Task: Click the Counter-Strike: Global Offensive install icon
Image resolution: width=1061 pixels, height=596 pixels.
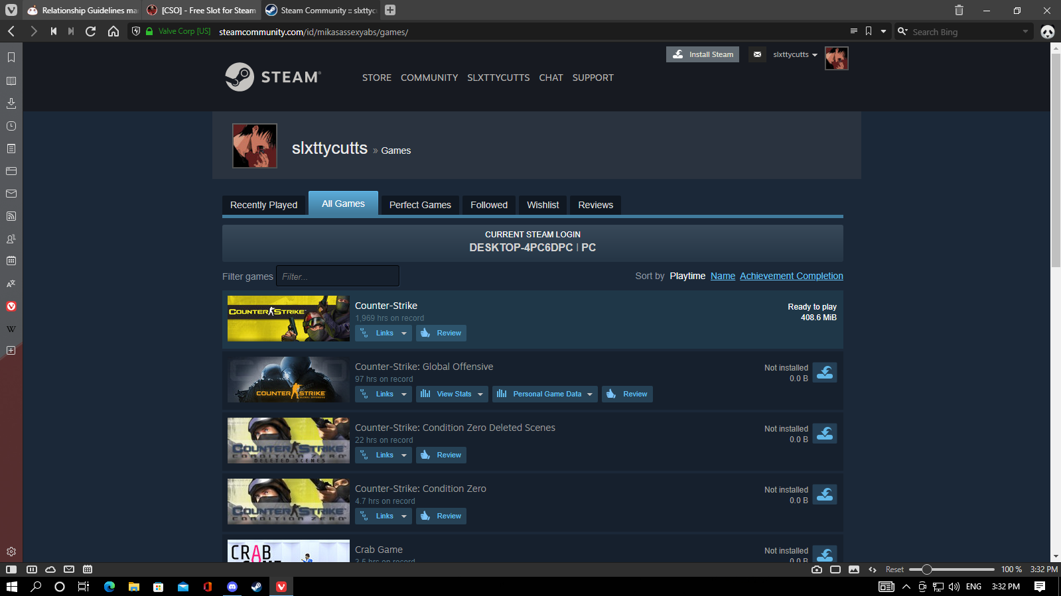Action: (825, 373)
